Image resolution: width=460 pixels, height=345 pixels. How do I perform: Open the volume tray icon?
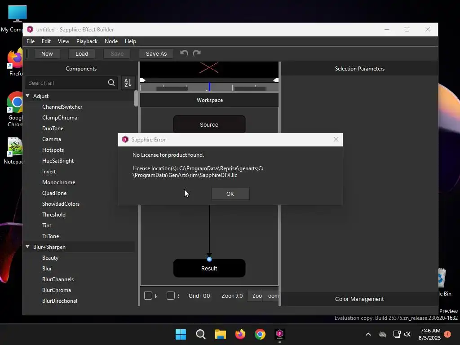point(407,334)
